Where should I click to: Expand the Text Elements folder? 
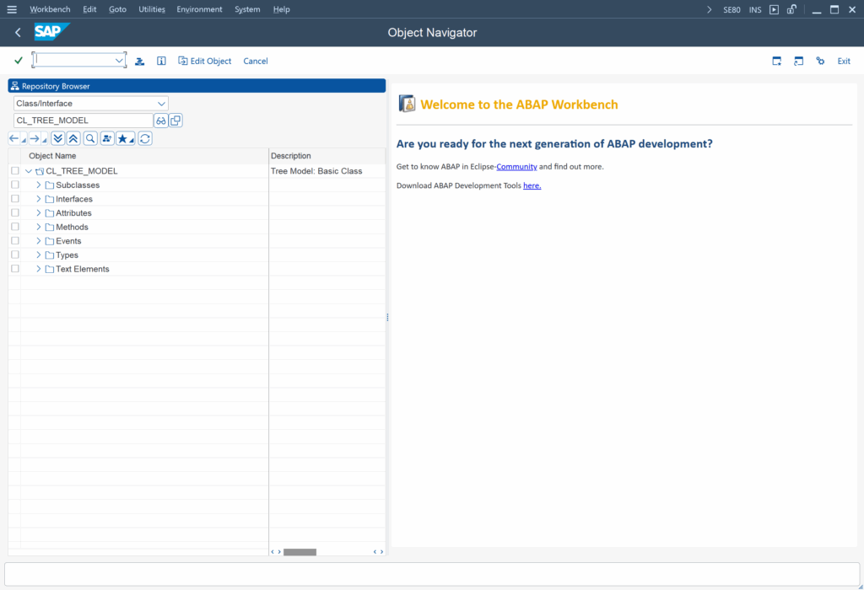(39, 269)
